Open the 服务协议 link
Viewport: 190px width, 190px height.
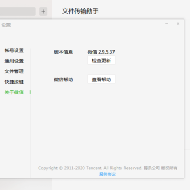tap(108, 174)
